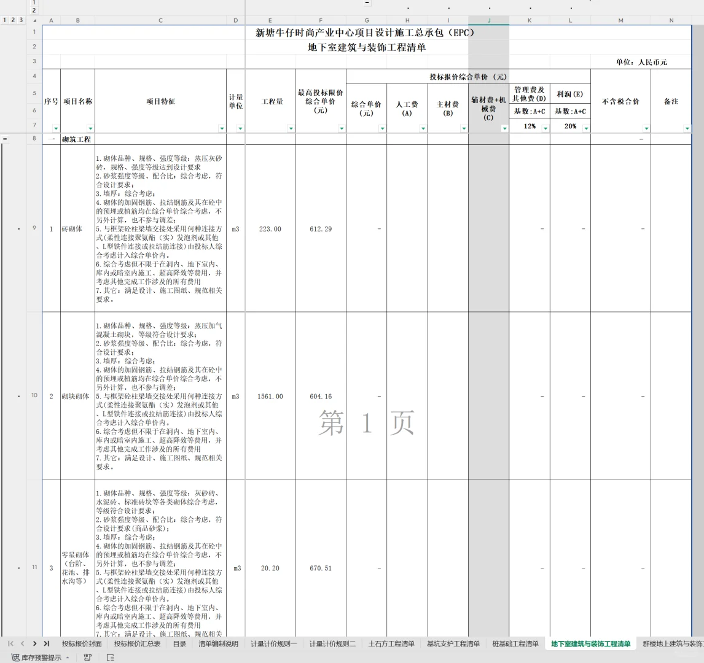704x663 pixels.
Task: Open the 辅材费+机械费(C) filter dropdown
Action: pos(504,128)
